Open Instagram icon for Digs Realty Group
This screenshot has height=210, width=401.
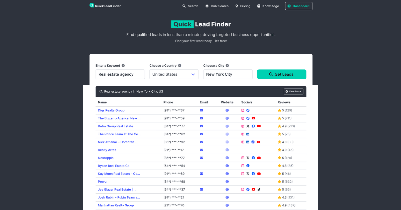click(243, 110)
